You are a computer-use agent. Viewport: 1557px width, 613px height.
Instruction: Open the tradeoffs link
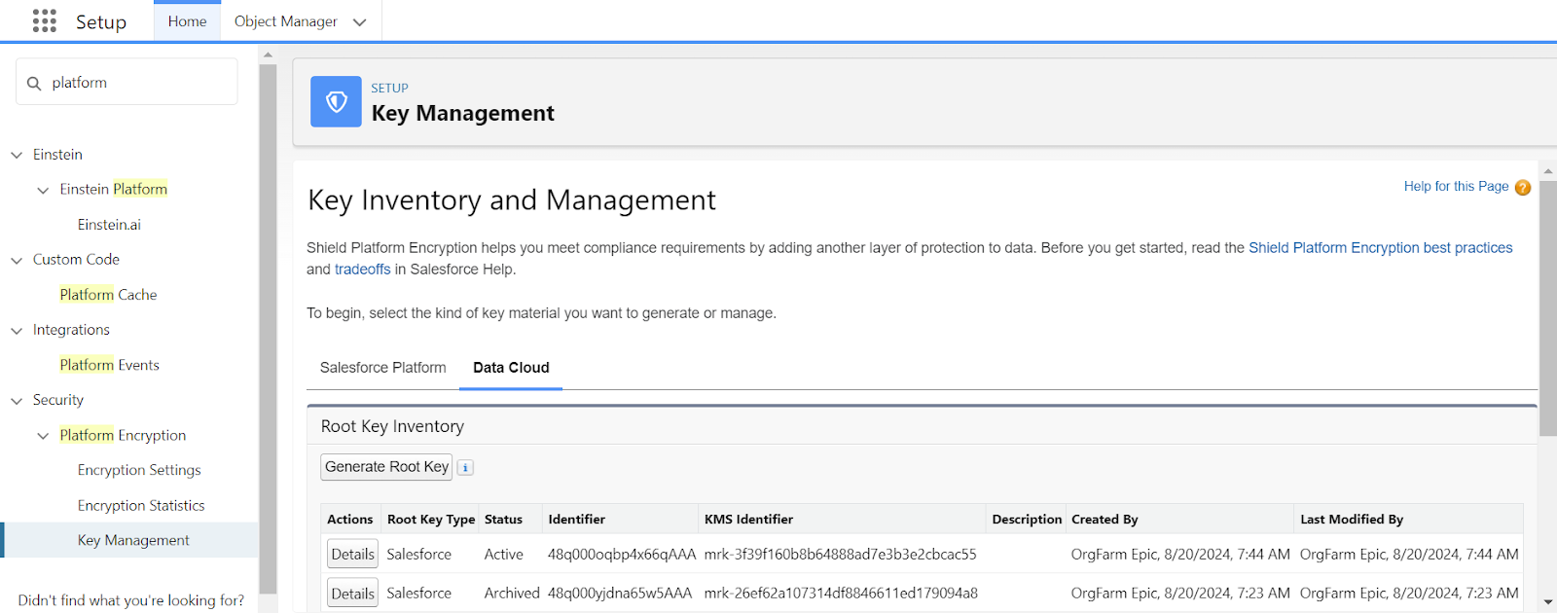pos(362,270)
